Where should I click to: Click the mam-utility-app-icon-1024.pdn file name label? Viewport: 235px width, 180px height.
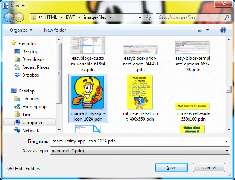tap(88, 116)
